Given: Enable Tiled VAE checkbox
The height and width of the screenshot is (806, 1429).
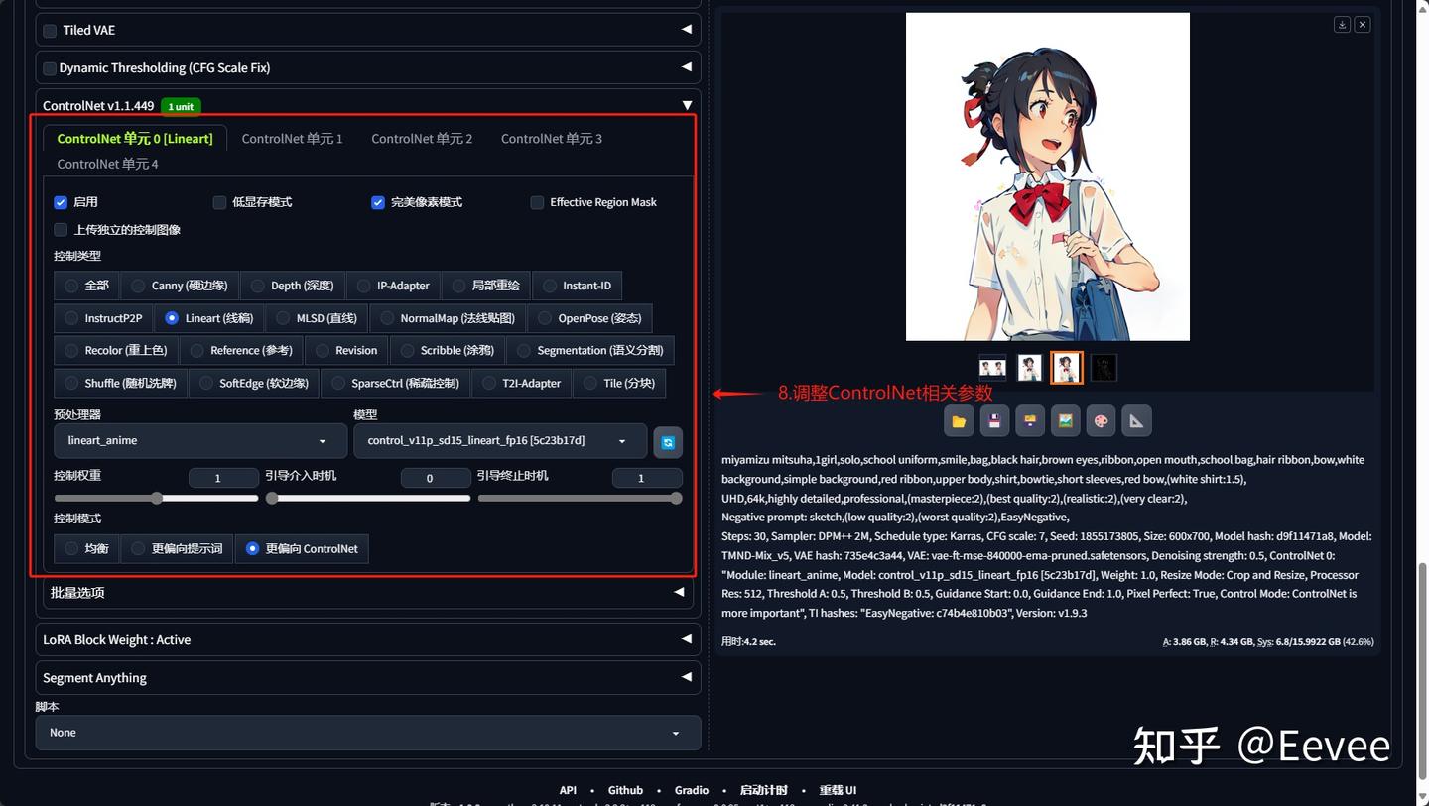Looking at the screenshot, I should point(50,31).
